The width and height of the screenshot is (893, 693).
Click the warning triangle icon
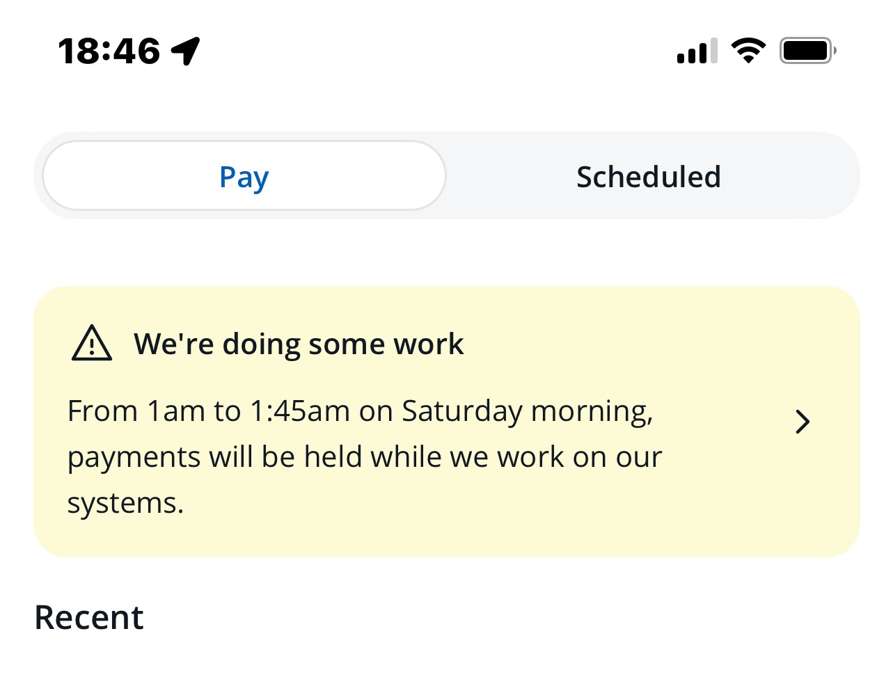coord(92,344)
